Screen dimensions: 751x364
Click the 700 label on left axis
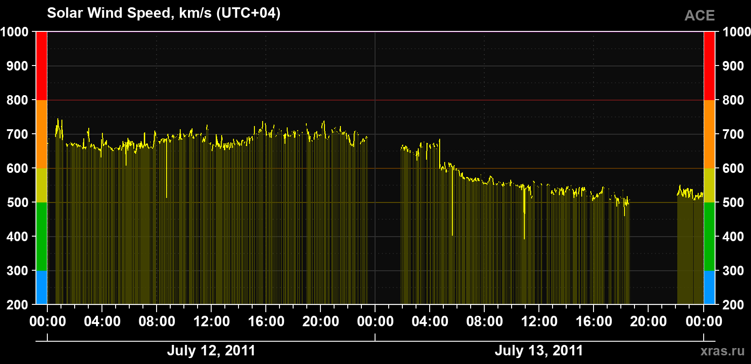click(17, 134)
